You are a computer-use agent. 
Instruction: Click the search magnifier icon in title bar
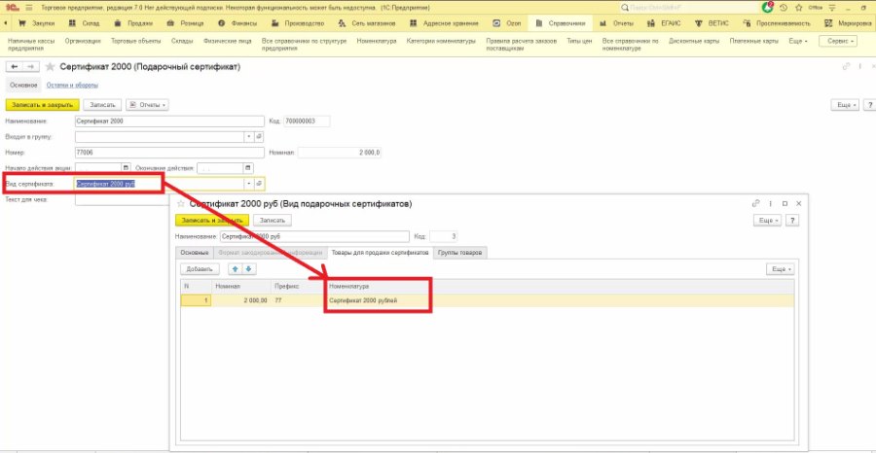click(x=625, y=8)
